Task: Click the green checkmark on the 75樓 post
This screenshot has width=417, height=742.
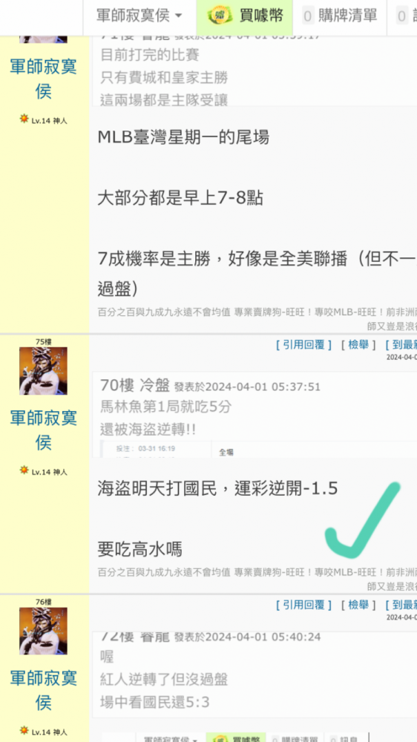Action: tap(363, 519)
